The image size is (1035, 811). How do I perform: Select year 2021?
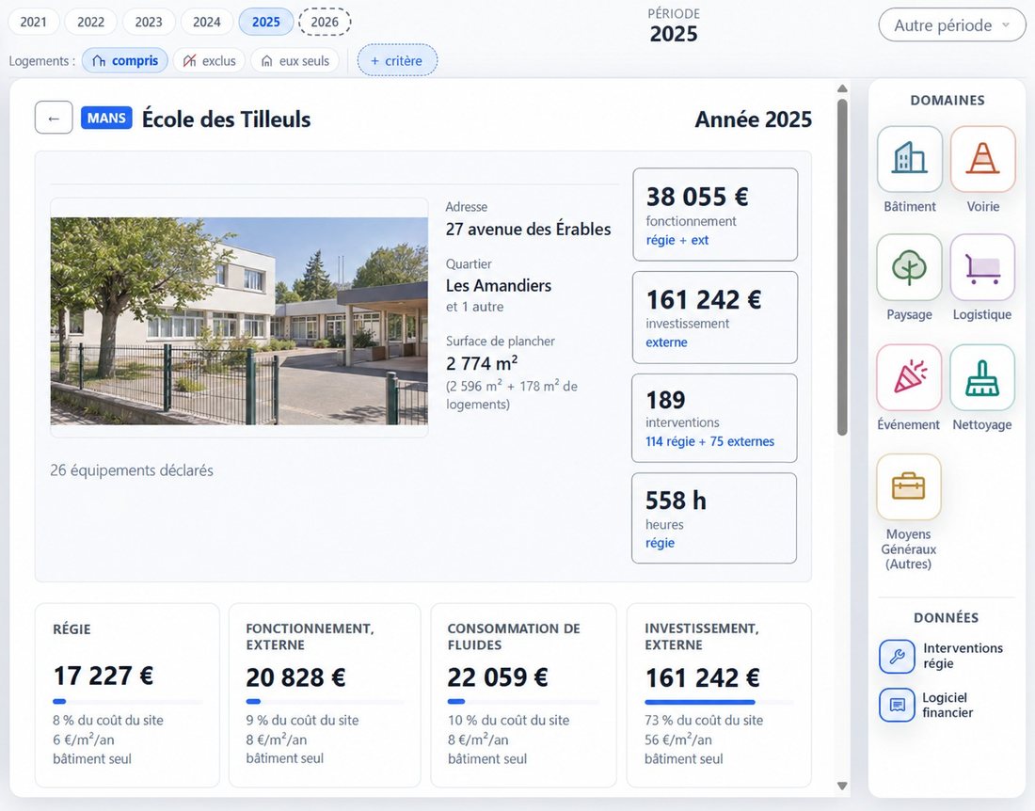[x=34, y=22]
